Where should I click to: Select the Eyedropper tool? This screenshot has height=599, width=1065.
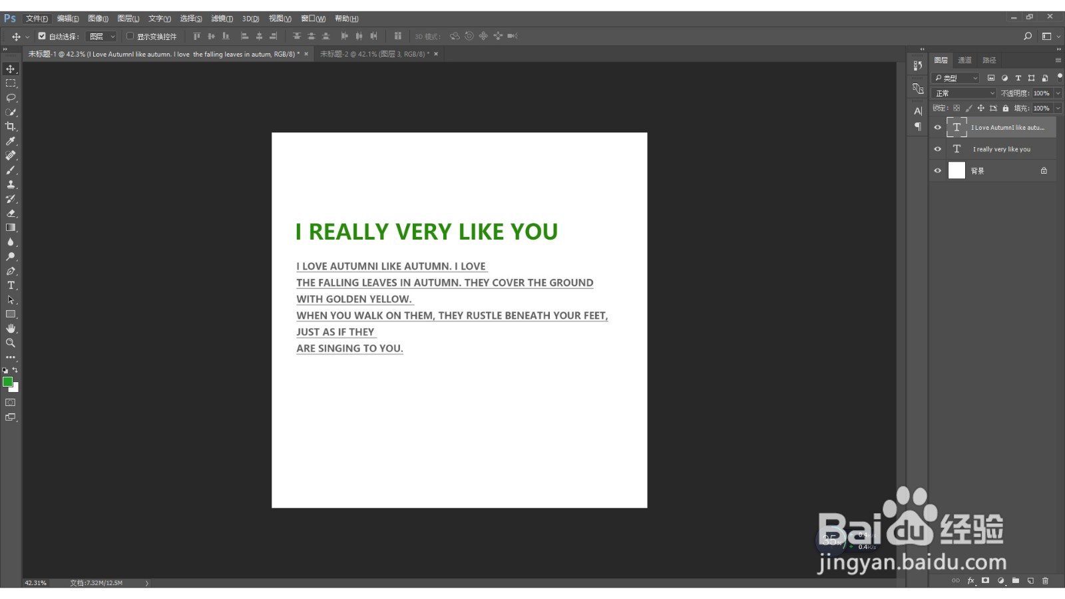pos(11,141)
